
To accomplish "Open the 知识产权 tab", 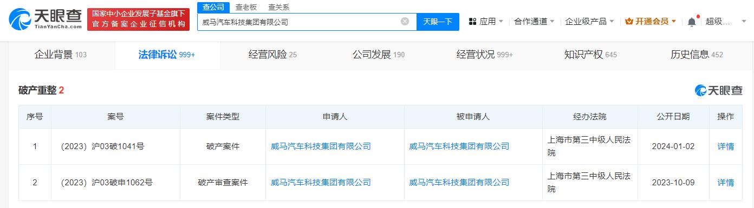I will tap(590, 55).
